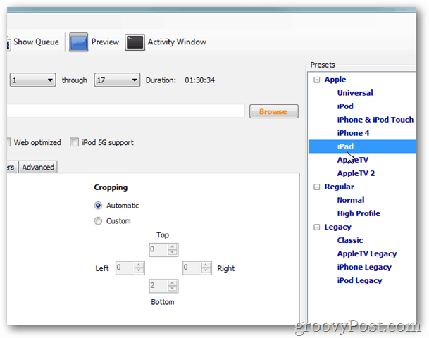This screenshot has height=338, width=429.
Task: Click the Top crop value field
Action: 158,250
